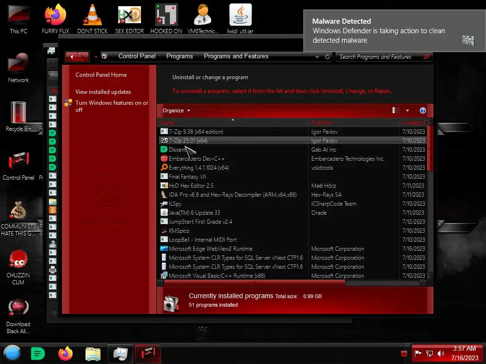Image resolution: width=486 pixels, height=364 pixels.
Task: Sort by the Installed On column
Action: coord(413,123)
